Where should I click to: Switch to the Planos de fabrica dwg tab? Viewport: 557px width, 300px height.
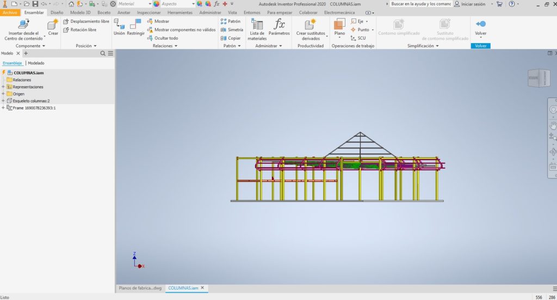140,287
